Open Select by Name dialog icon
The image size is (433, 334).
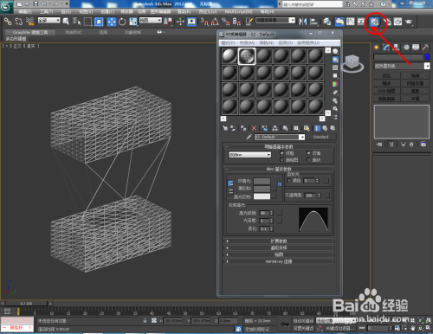pyautogui.click(x=77, y=22)
